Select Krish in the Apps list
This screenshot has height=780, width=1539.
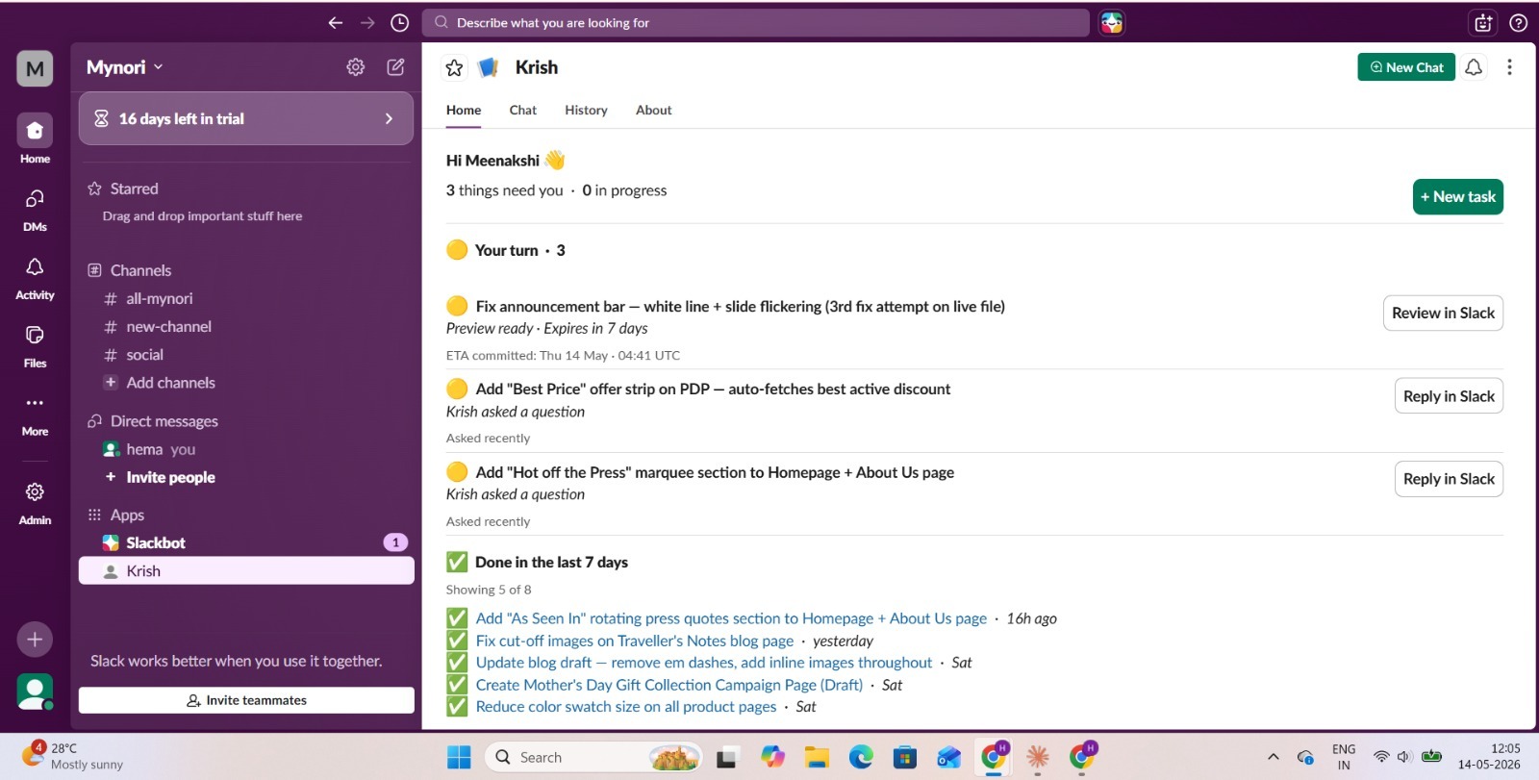[246, 570]
